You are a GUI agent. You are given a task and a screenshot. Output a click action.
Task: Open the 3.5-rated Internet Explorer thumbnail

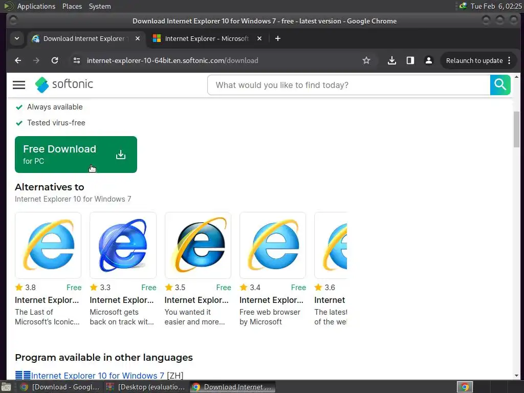pyautogui.click(x=198, y=245)
